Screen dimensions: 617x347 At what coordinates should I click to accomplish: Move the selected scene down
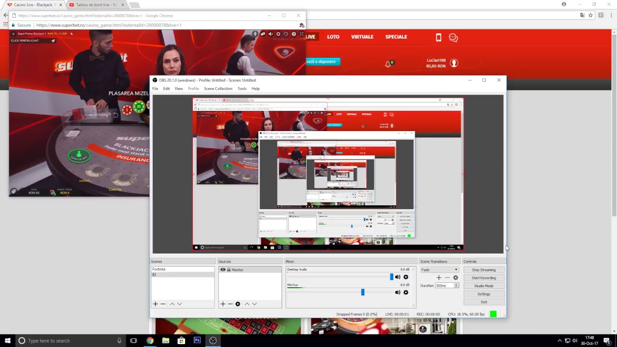click(x=180, y=304)
